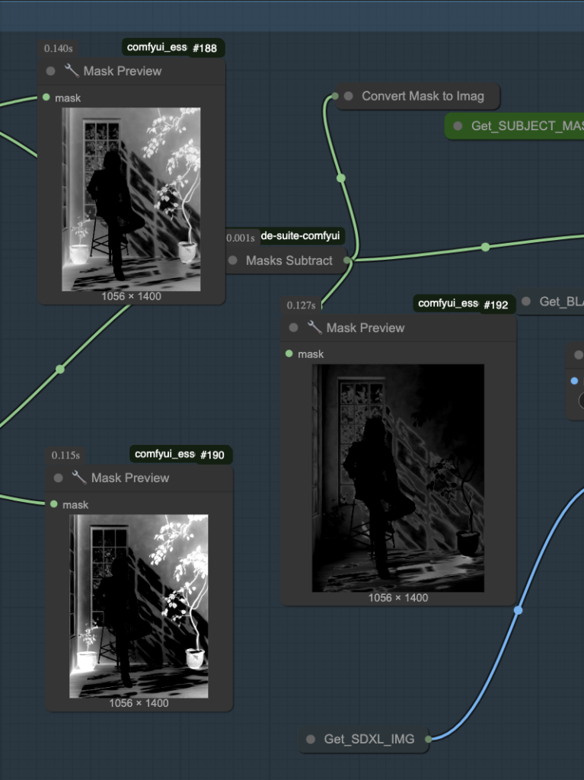Click comfyui_ess badge above node #190
Image resolution: width=584 pixels, height=780 pixels.
pyautogui.click(x=164, y=454)
